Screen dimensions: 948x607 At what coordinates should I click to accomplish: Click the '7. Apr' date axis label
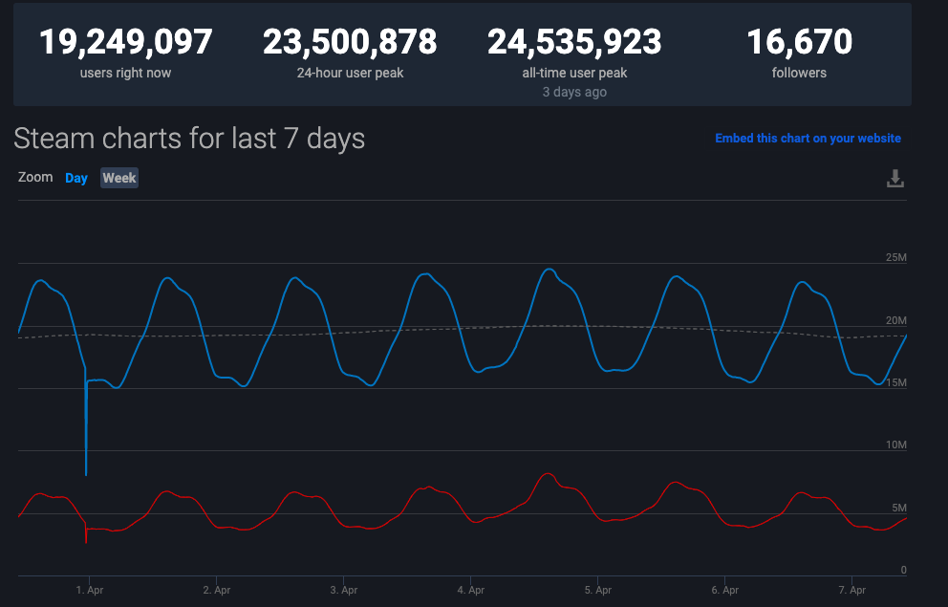(851, 590)
